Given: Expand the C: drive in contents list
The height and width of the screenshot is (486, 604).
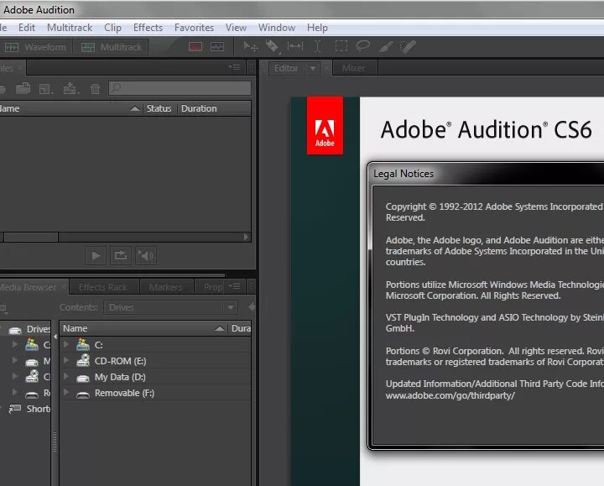Looking at the screenshot, I should click(66, 344).
